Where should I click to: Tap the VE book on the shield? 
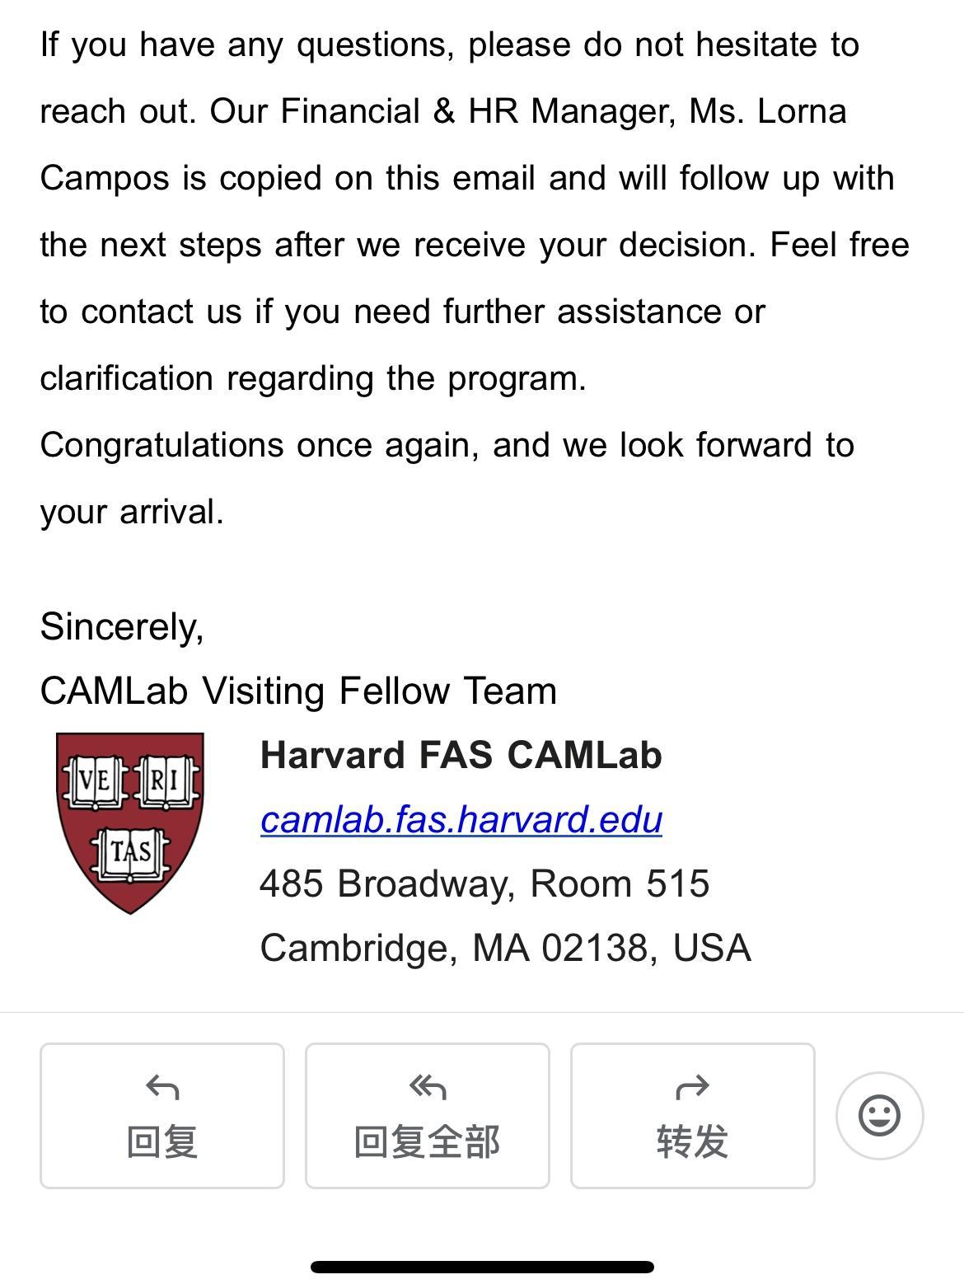[x=96, y=781]
